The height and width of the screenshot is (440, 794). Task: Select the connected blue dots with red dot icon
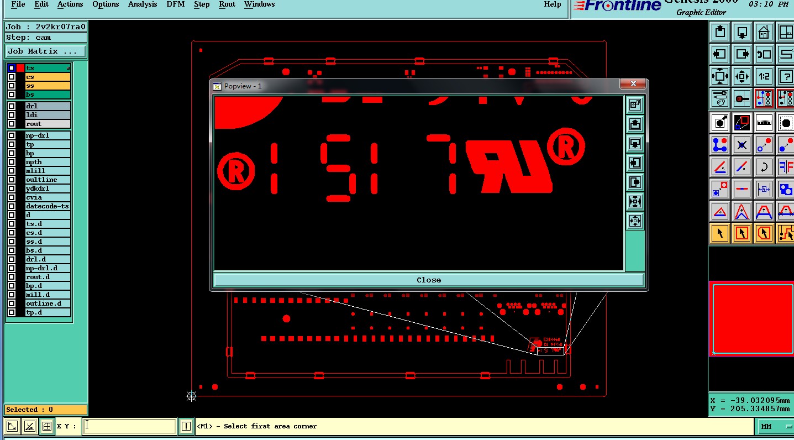click(720, 145)
